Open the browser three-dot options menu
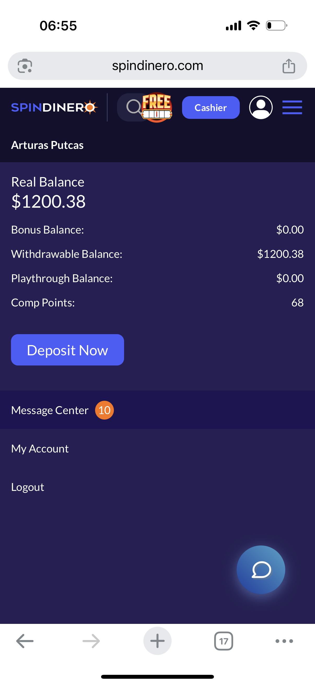315x685 pixels. tap(284, 641)
